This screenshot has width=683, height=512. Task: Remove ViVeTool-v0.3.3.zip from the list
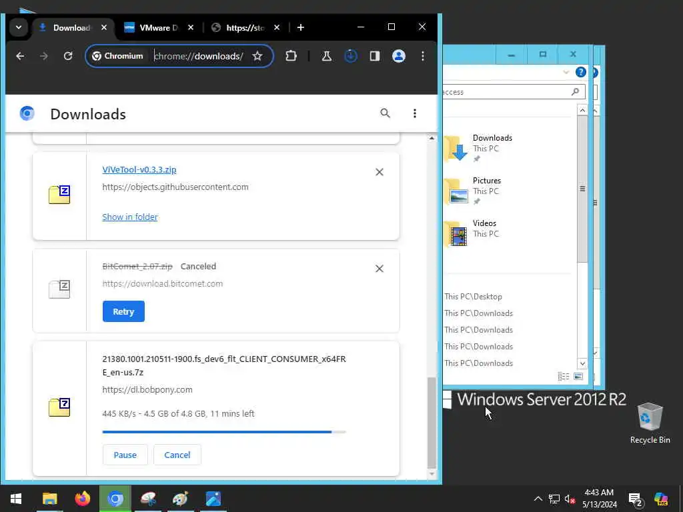tap(380, 172)
